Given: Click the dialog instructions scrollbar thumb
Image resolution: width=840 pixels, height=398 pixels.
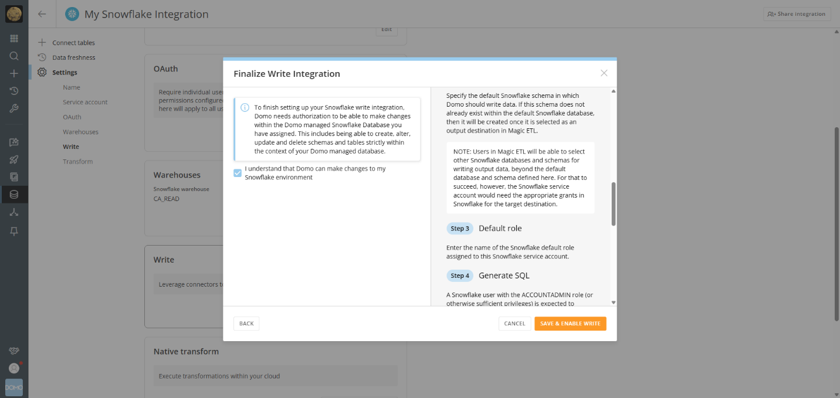Looking at the screenshot, I should click(614, 203).
